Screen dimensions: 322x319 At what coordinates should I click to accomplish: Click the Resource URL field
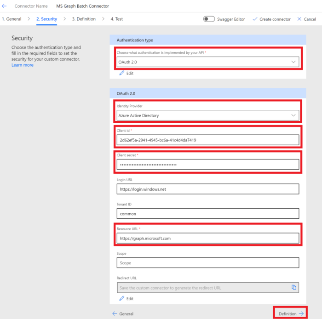point(208,238)
